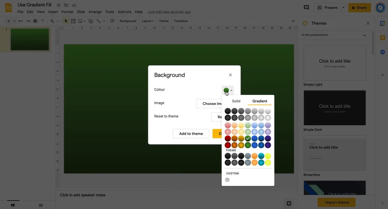
Task: Open the Format menu
Action: [67, 12]
